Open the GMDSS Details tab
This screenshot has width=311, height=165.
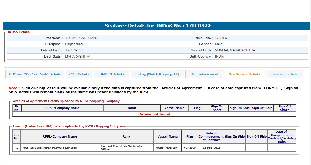(111, 74)
